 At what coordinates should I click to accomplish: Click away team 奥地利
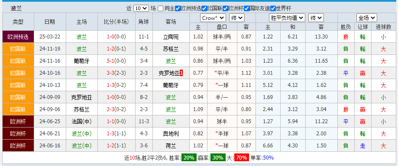point(171,134)
